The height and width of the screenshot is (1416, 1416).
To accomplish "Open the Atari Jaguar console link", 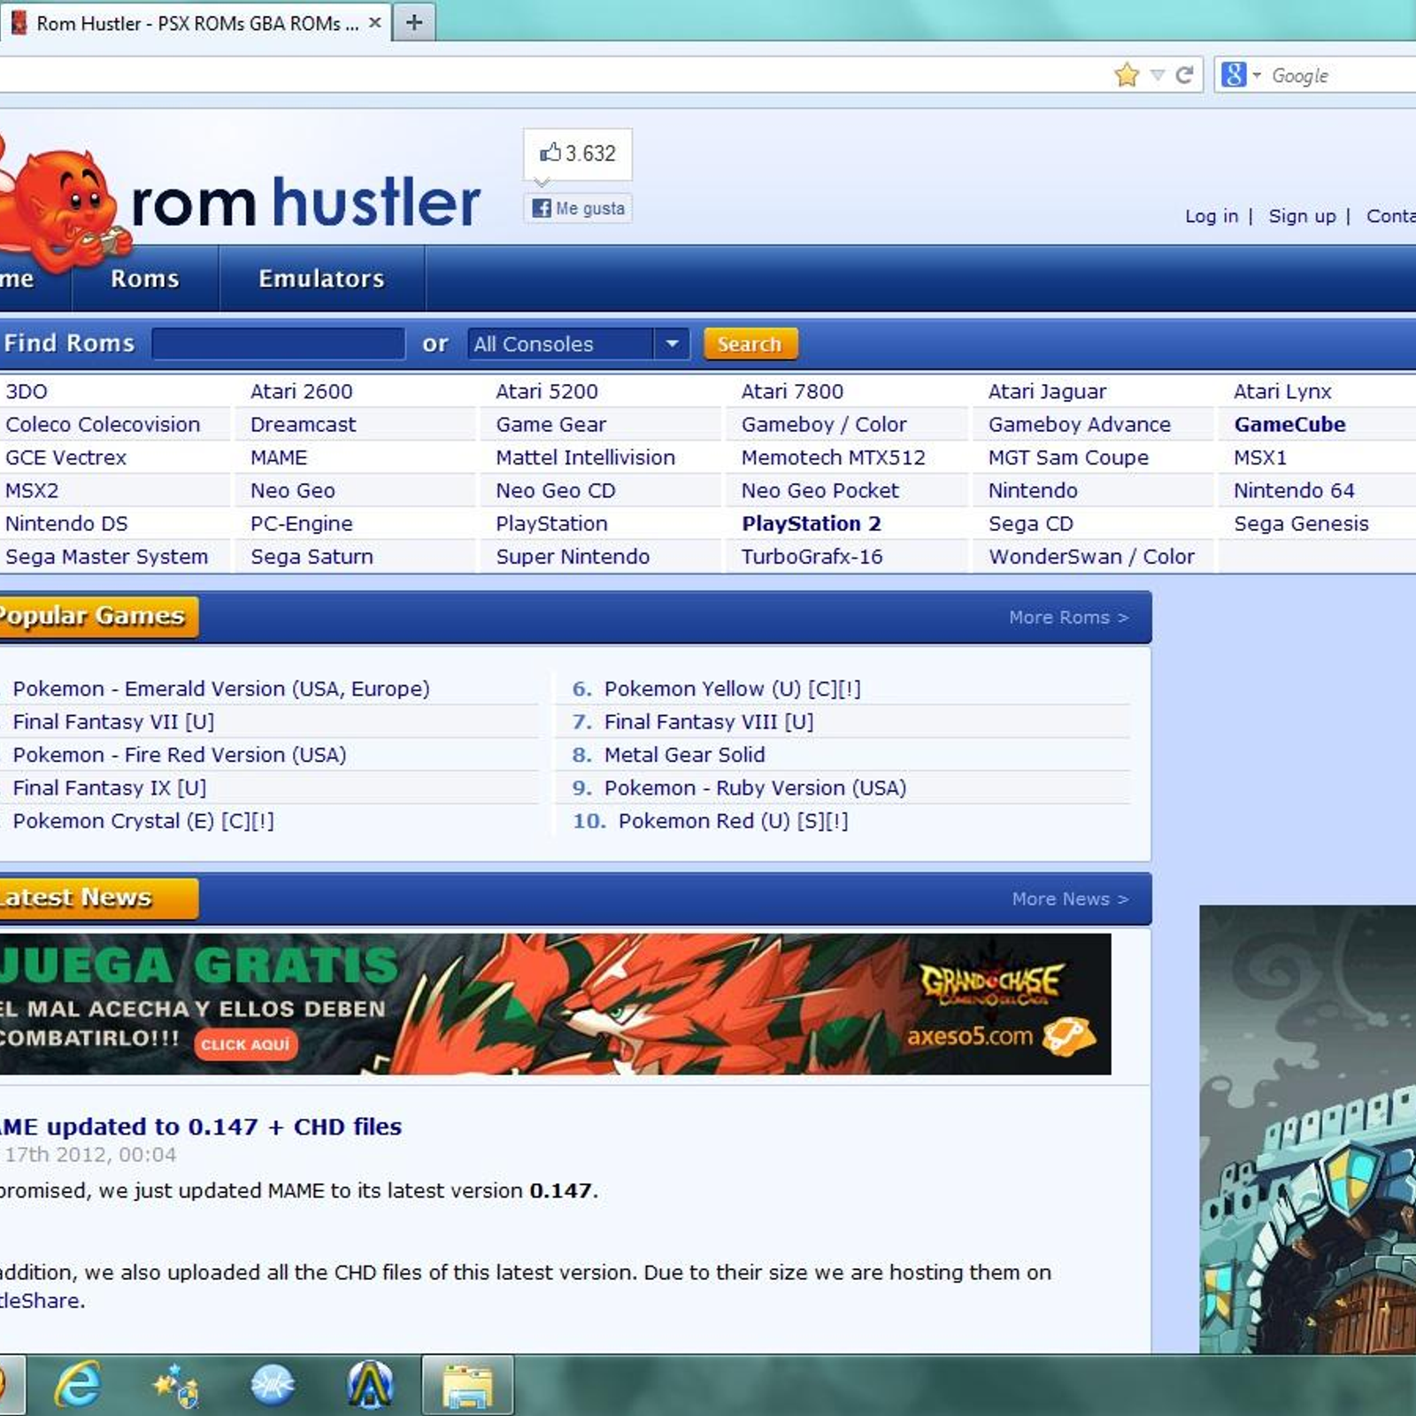I will pos(1047,391).
